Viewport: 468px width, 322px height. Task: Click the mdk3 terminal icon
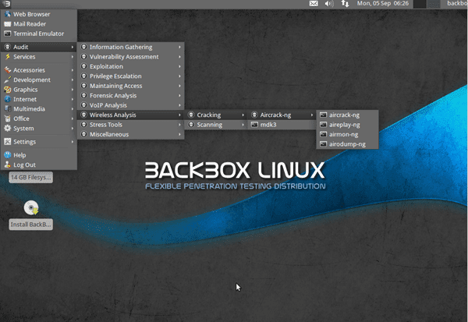(x=254, y=125)
